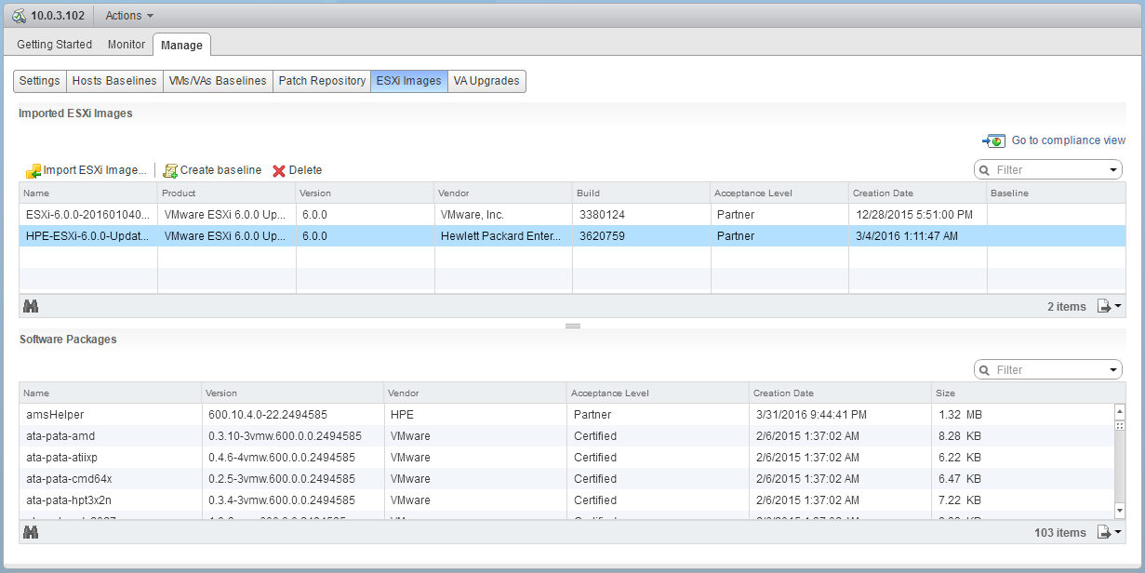Click the red Delete icon
This screenshot has height=573, width=1145.
pos(278,170)
